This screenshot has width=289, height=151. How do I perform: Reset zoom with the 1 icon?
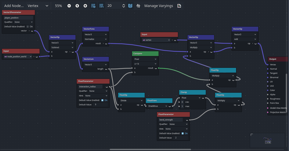coord(77,6)
